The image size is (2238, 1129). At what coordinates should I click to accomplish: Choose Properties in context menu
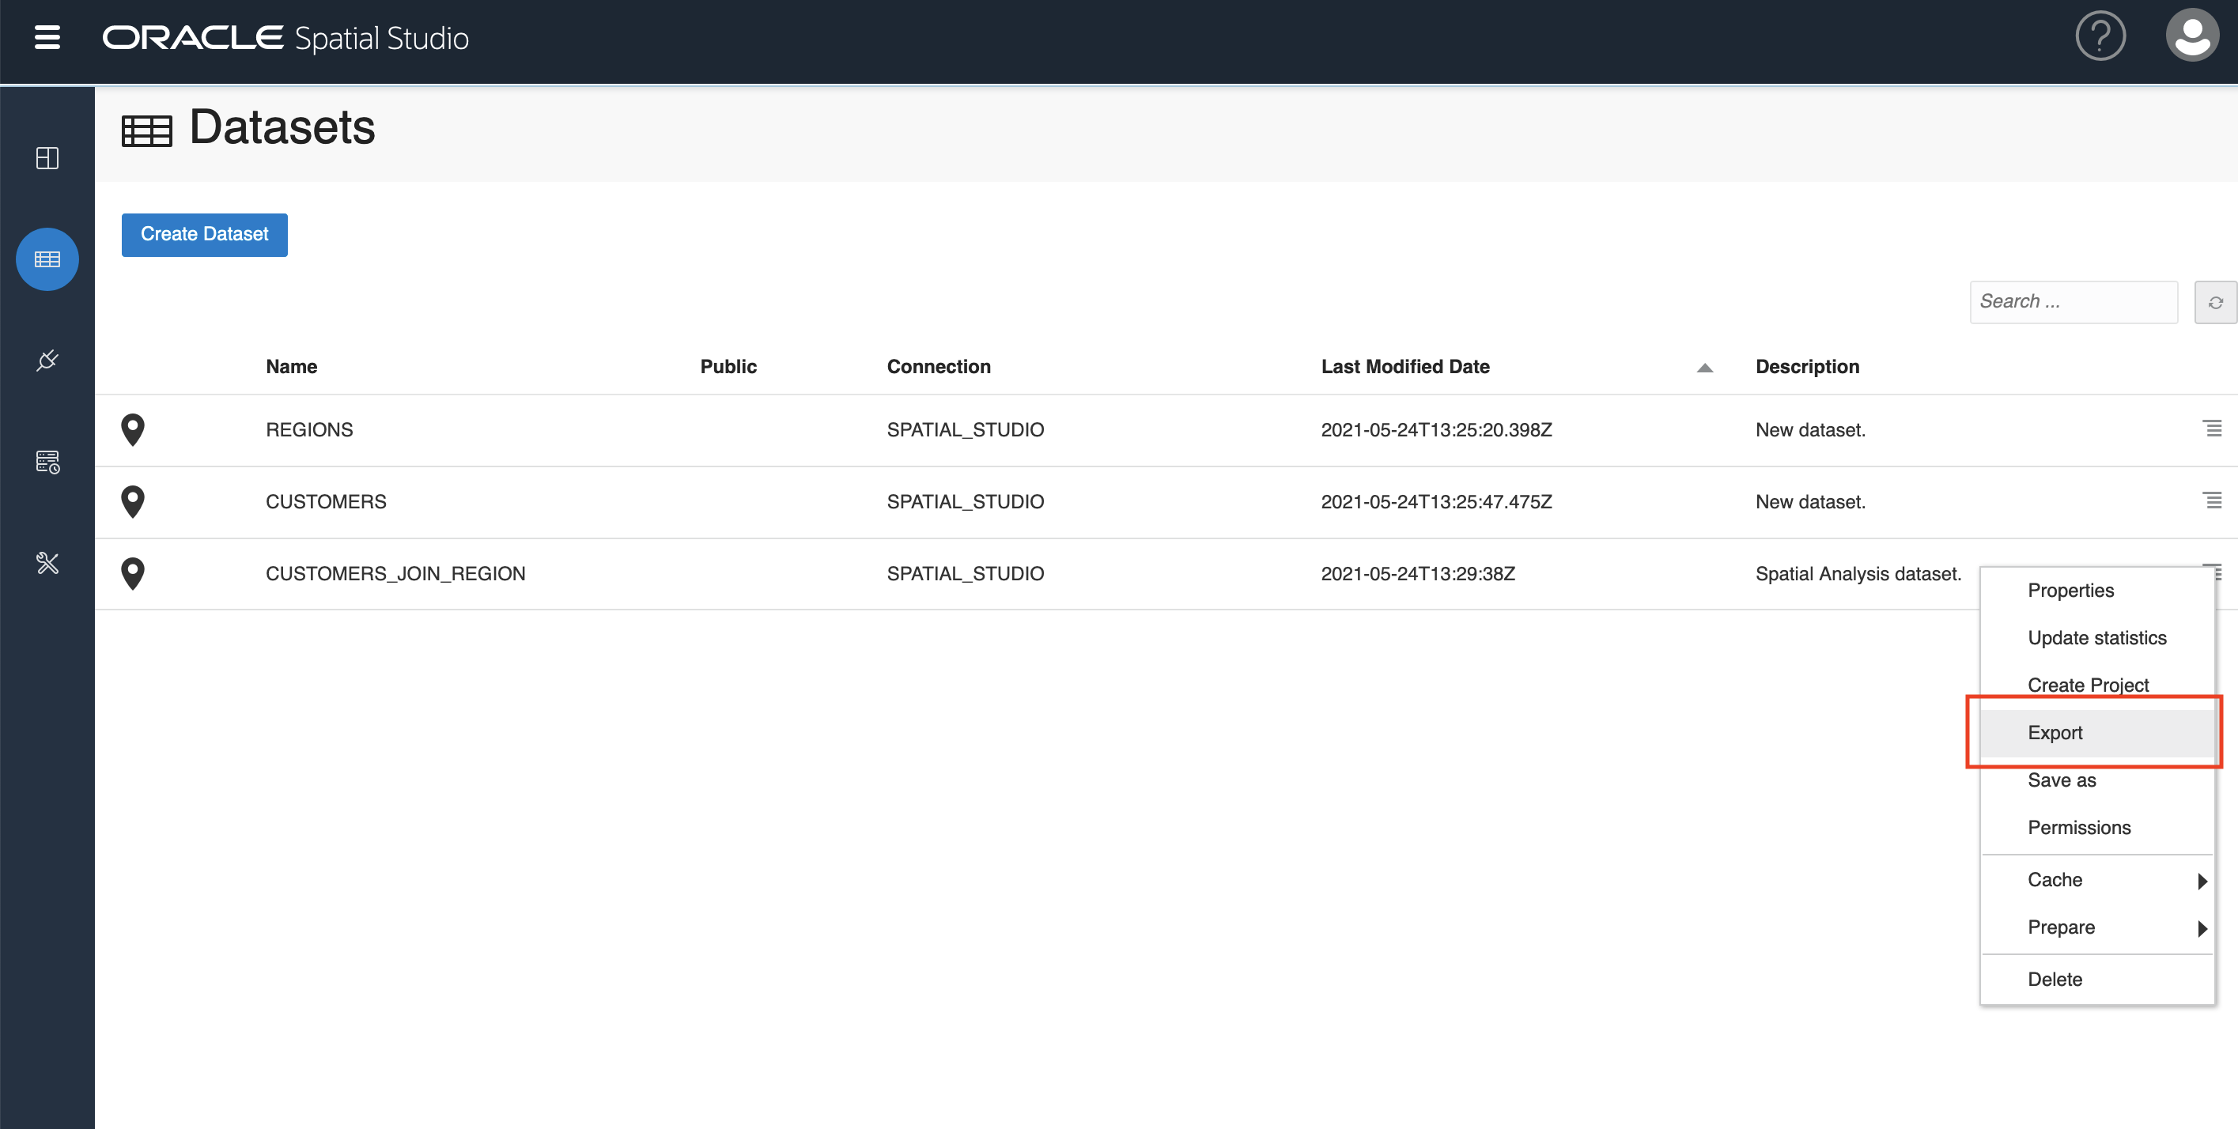[2070, 591]
